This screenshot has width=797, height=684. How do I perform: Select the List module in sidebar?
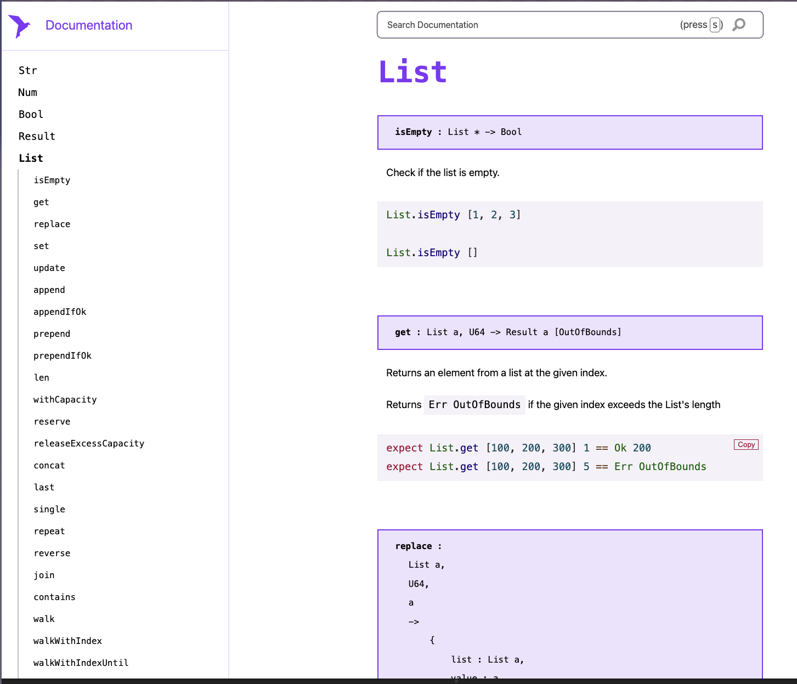[x=31, y=158]
